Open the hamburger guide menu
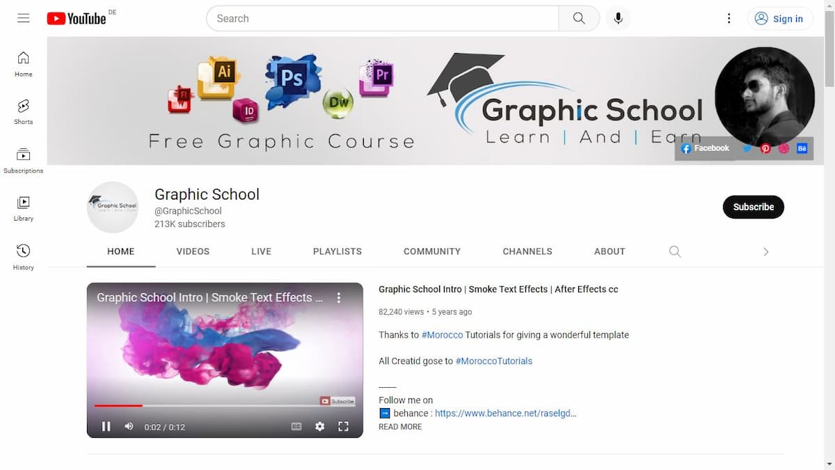This screenshot has width=835, height=470. [24, 19]
